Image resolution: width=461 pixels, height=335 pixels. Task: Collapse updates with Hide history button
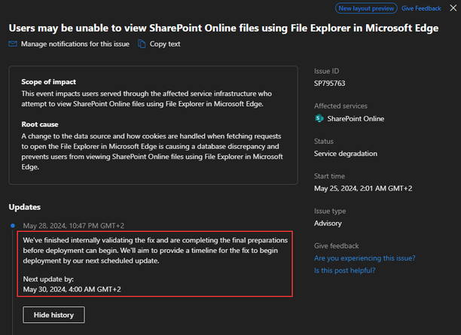[53, 315]
